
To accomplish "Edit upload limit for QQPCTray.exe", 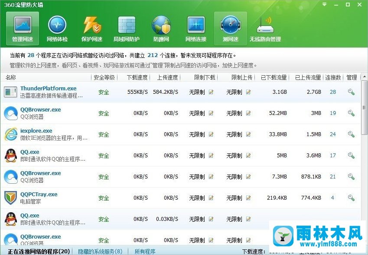I will [248, 198].
